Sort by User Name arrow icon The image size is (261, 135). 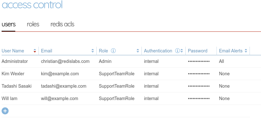[x=35, y=51]
